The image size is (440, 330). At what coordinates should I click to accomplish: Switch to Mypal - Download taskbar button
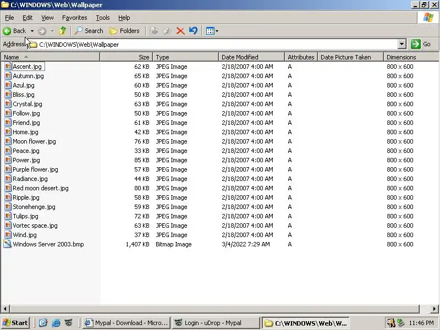tap(127, 323)
